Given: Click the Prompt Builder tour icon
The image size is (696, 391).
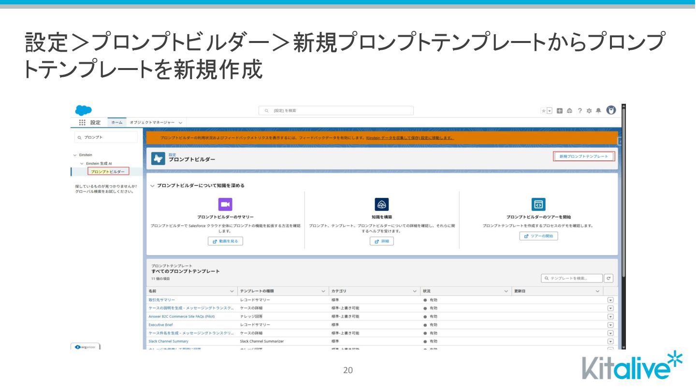Looking at the screenshot, I should pyautogui.click(x=538, y=204).
